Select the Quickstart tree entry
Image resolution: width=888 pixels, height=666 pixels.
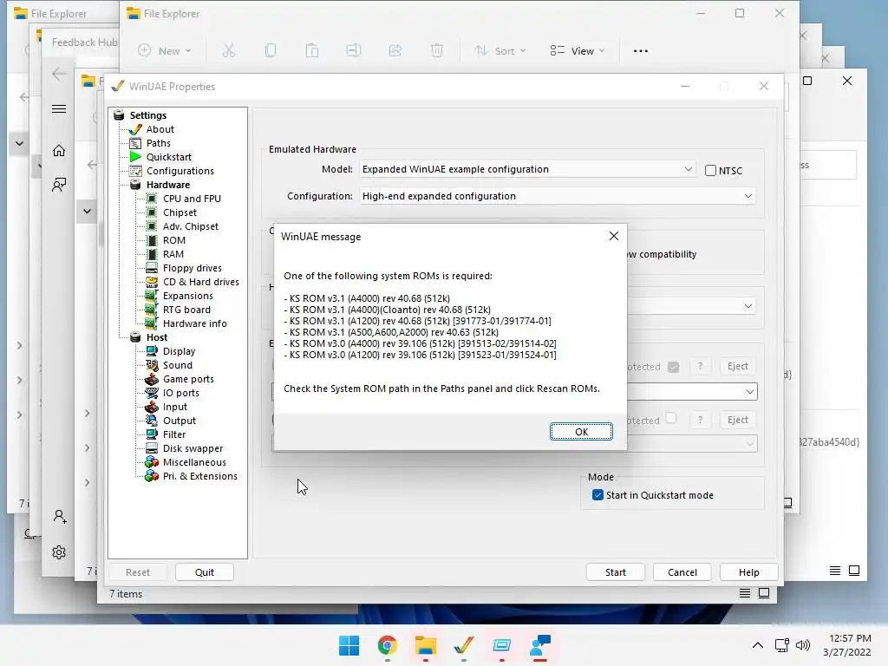[x=169, y=157]
